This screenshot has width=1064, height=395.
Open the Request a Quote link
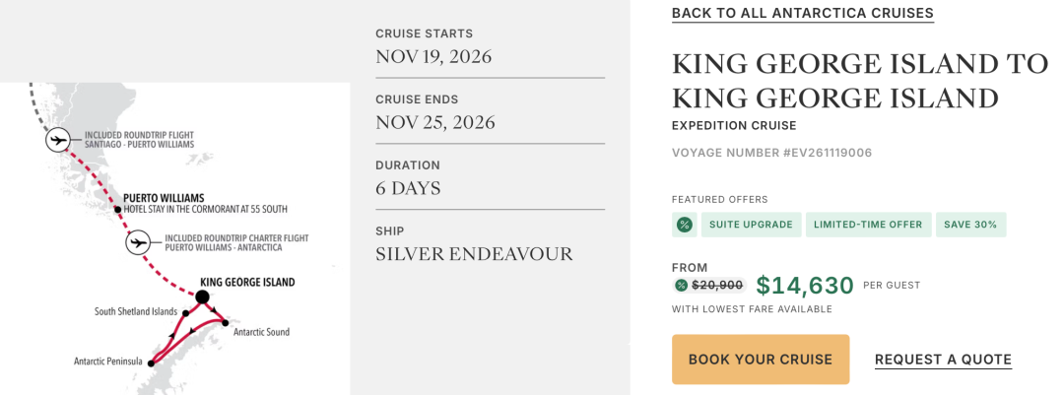[943, 360]
